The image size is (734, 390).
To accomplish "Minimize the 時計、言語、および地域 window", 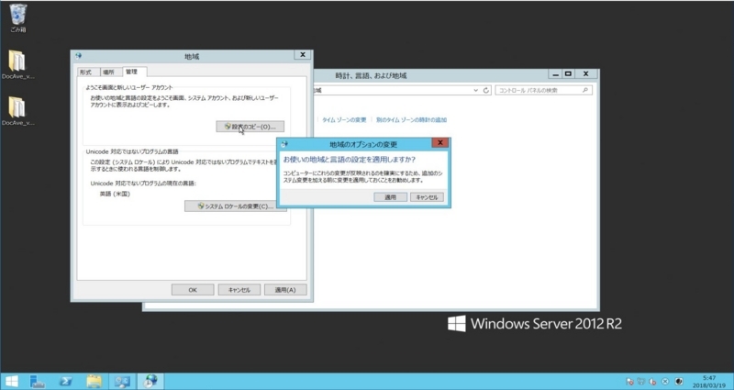I will pos(555,74).
